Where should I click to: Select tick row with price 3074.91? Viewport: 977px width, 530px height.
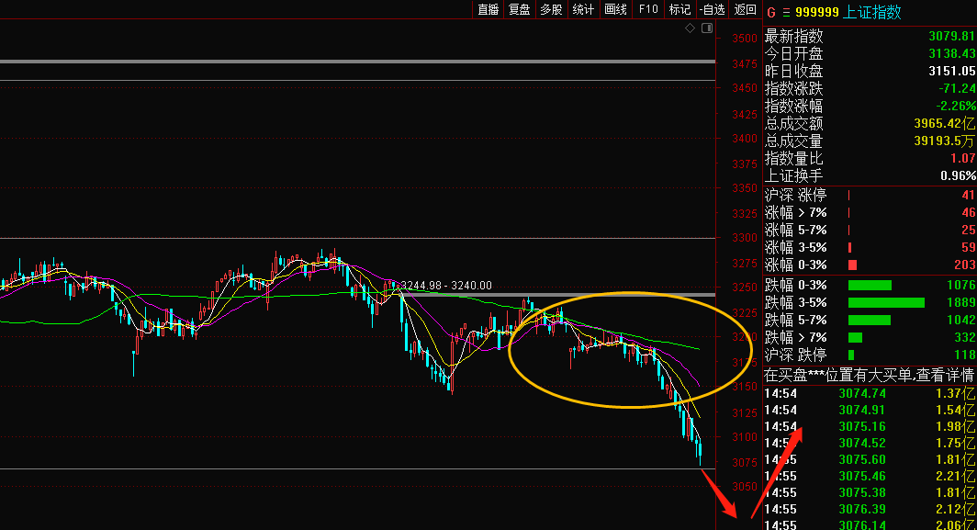coord(870,411)
